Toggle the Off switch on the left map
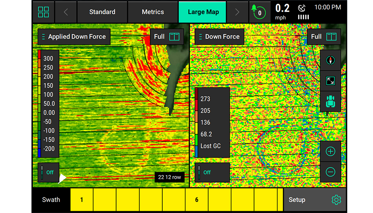Screen dimensions: 373x213 tap(48, 172)
